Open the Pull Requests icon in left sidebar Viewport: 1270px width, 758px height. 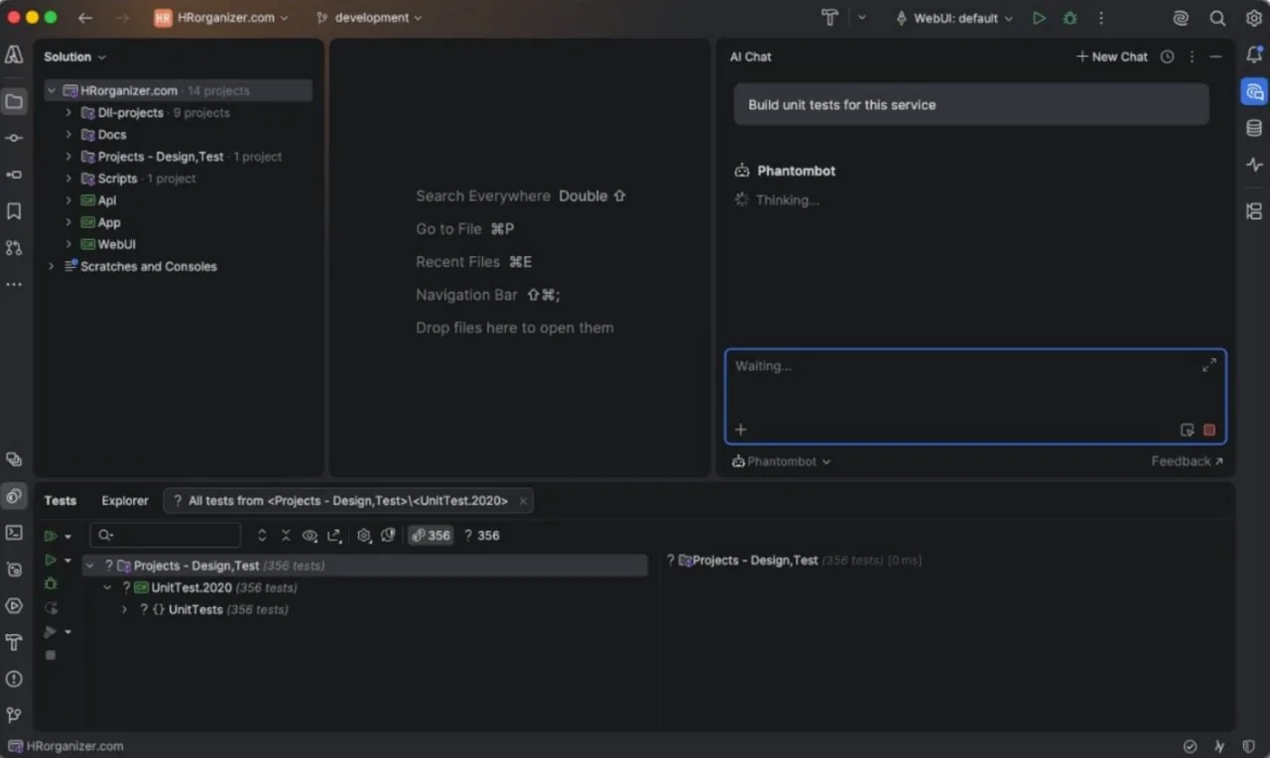14,248
